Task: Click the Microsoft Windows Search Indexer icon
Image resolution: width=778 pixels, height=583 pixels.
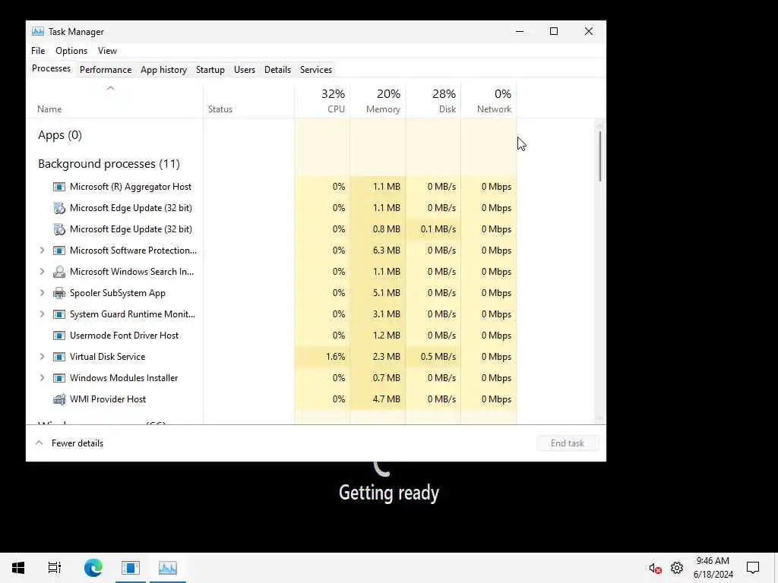Action: (59, 272)
